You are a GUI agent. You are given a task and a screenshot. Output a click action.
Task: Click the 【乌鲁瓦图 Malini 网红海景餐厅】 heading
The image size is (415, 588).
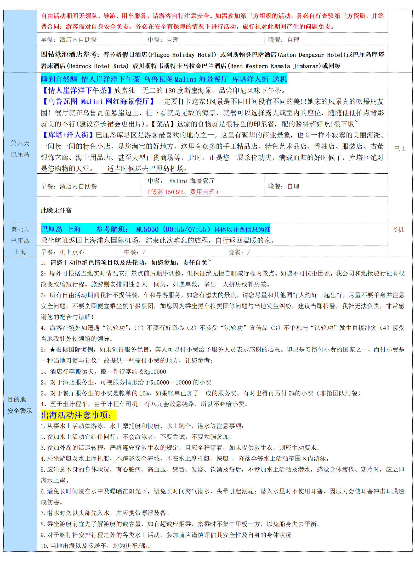[x=98, y=102]
